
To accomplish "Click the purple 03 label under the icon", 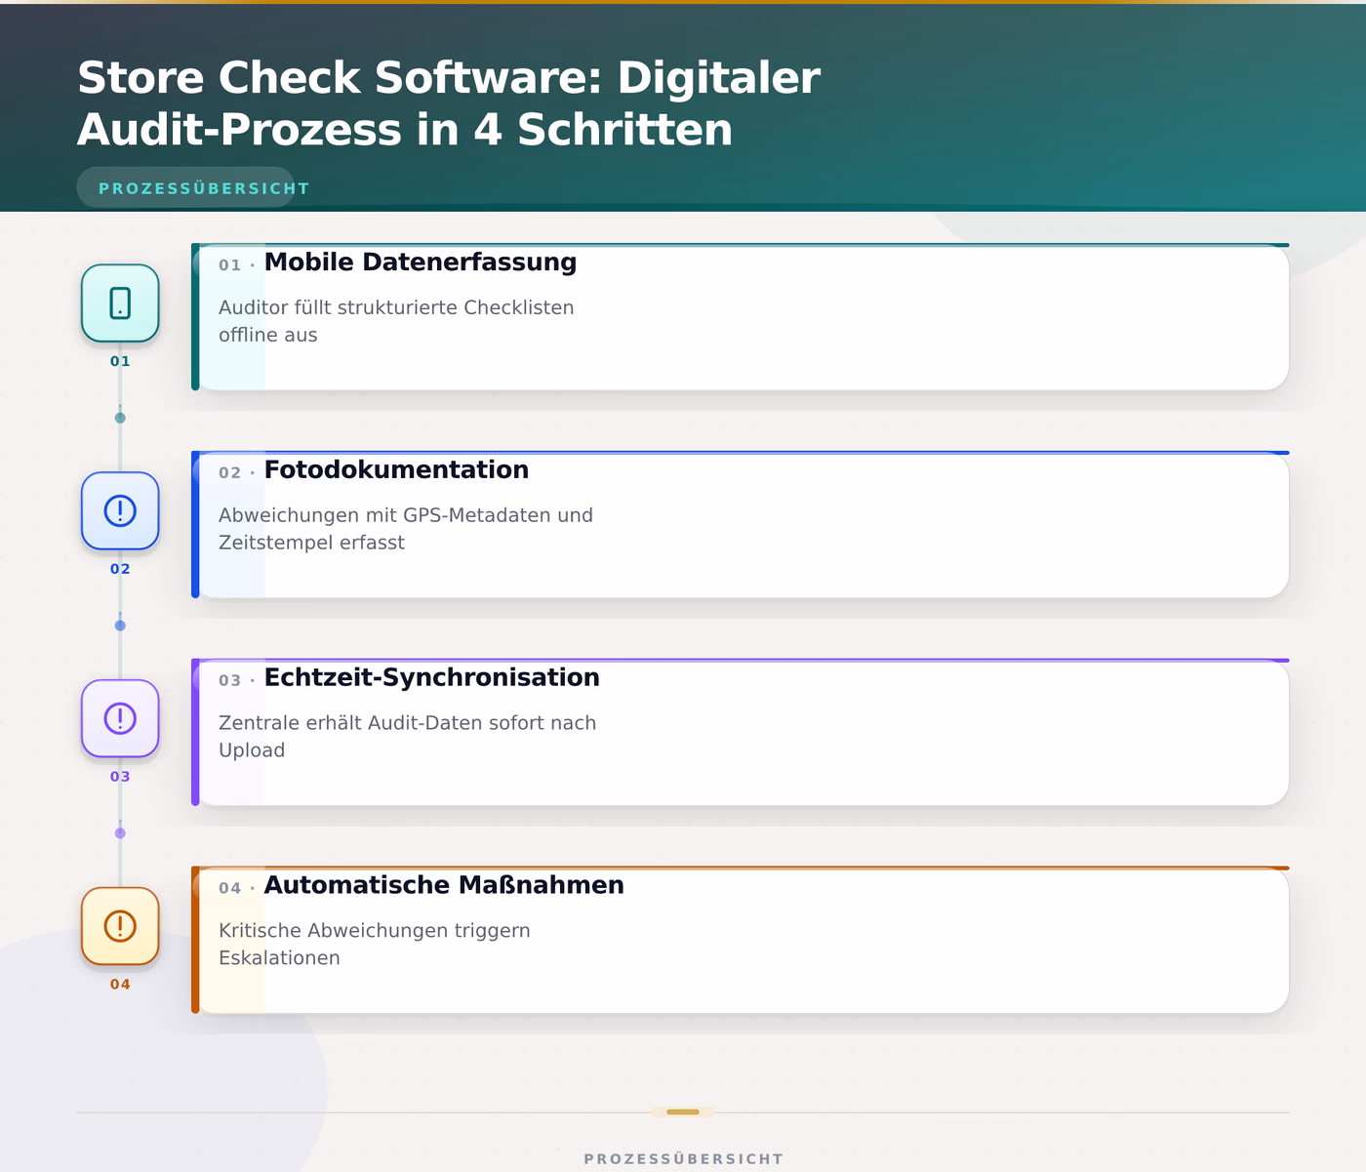I will click(x=120, y=777).
